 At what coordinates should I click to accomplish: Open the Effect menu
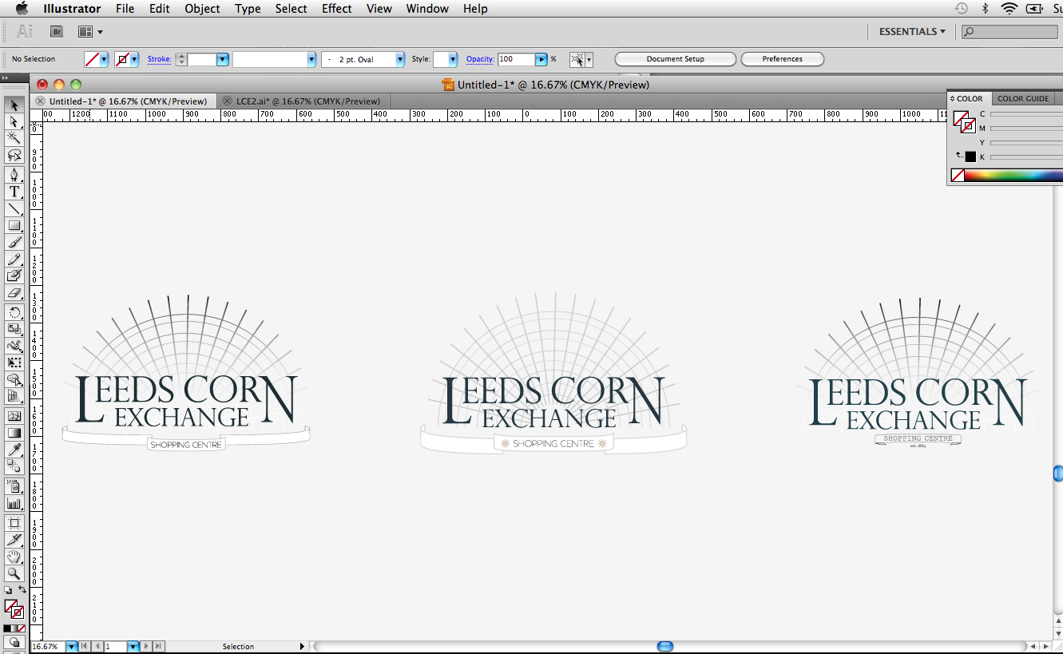pos(336,9)
